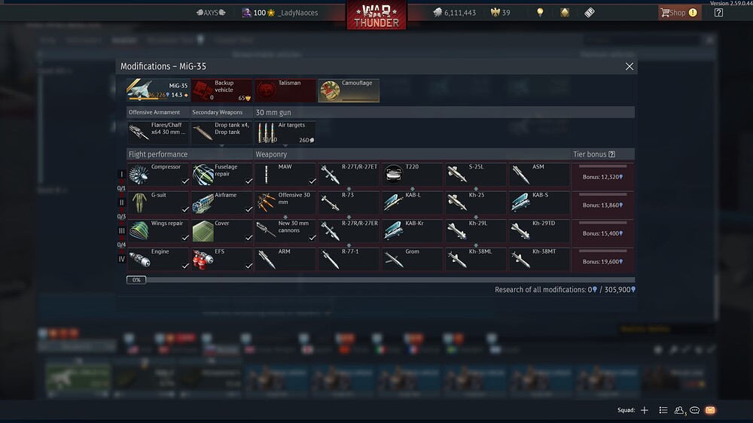
Task: Open the Camouflage customization
Action: click(x=349, y=90)
